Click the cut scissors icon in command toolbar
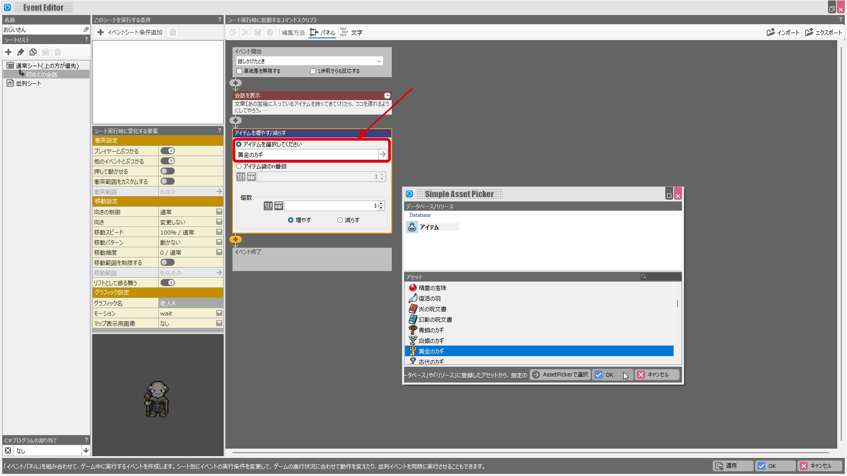This screenshot has width=847, height=476. pos(245,32)
